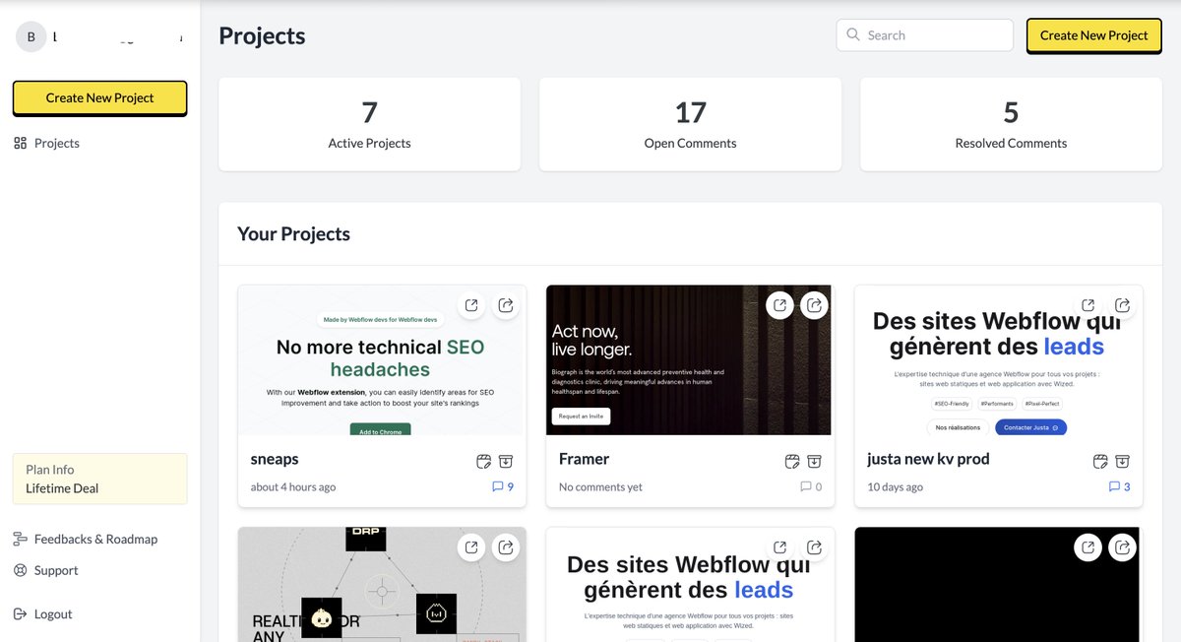The width and height of the screenshot is (1181, 642).
Task: Click external-link icon on the black thumbnail card
Action: (1088, 547)
